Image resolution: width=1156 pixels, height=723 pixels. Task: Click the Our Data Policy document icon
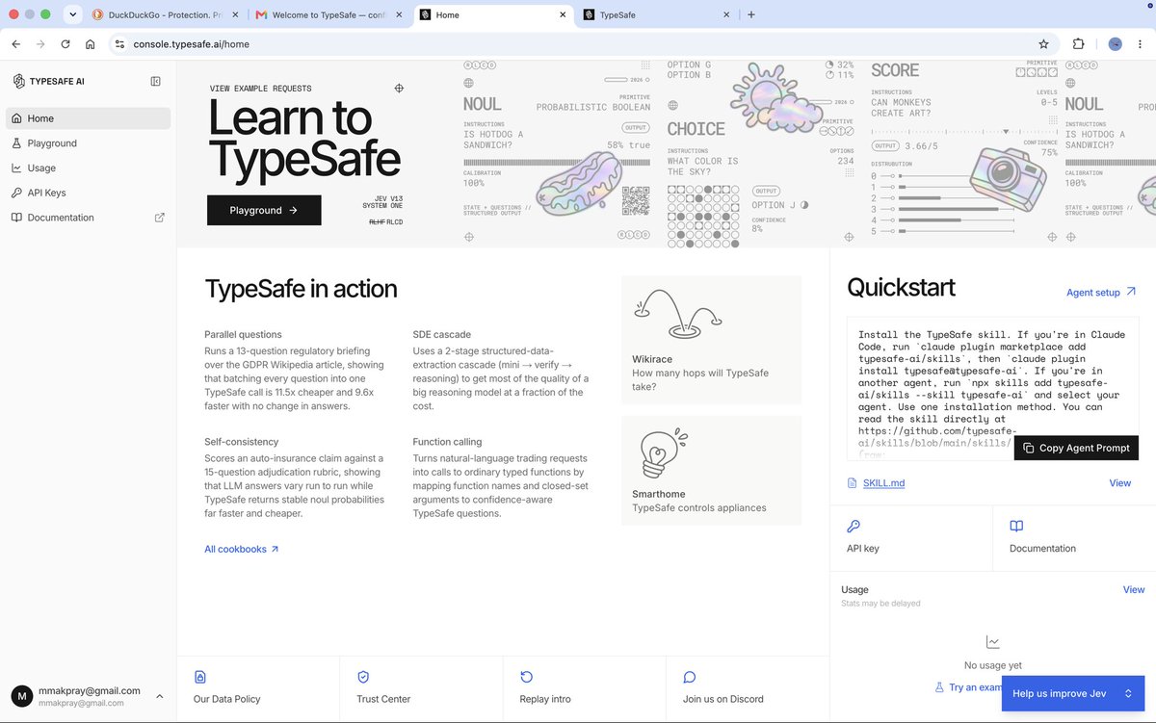pyautogui.click(x=200, y=677)
